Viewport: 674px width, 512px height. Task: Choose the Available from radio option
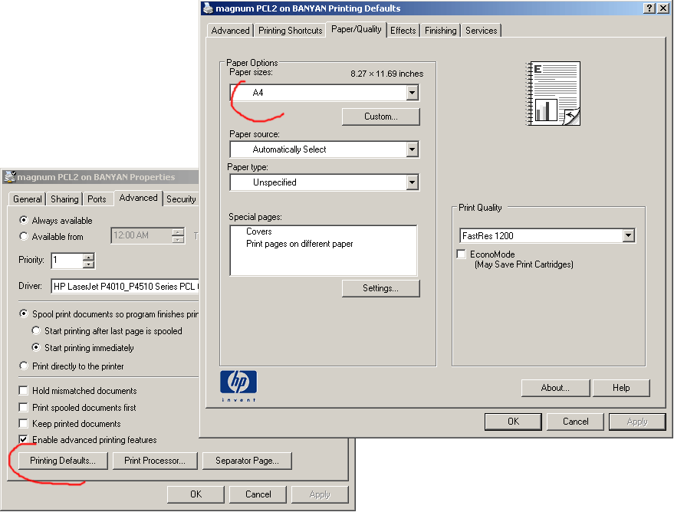pyautogui.click(x=24, y=237)
